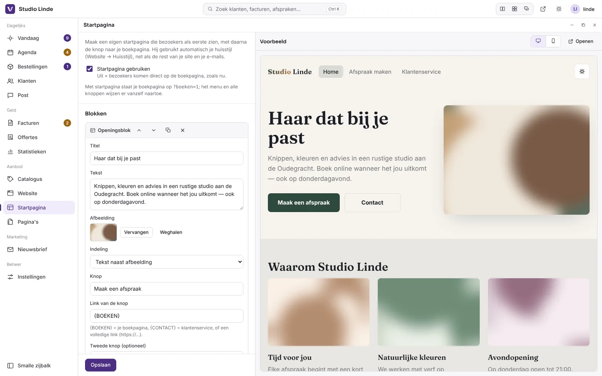Click the Link van de knop field
This screenshot has width=602, height=376.
click(167, 316)
